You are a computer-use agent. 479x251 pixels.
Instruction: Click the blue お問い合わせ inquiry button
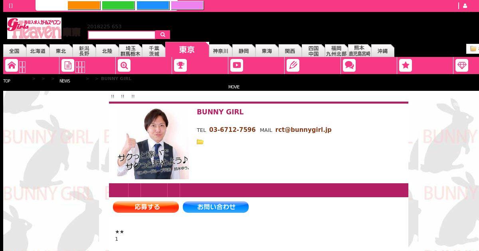(216, 207)
